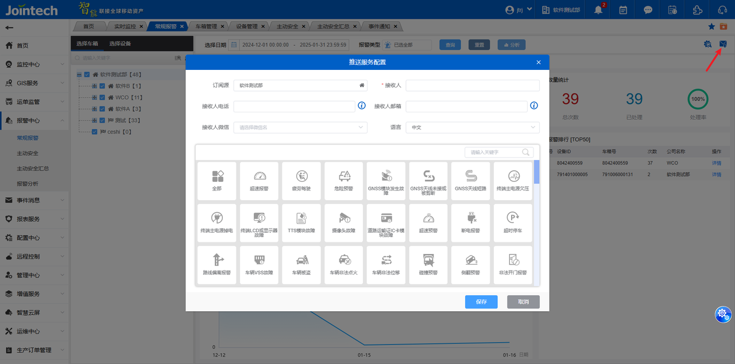Switch to the 选择设备 tab
This screenshot has height=364, width=735.
click(120, 44)
